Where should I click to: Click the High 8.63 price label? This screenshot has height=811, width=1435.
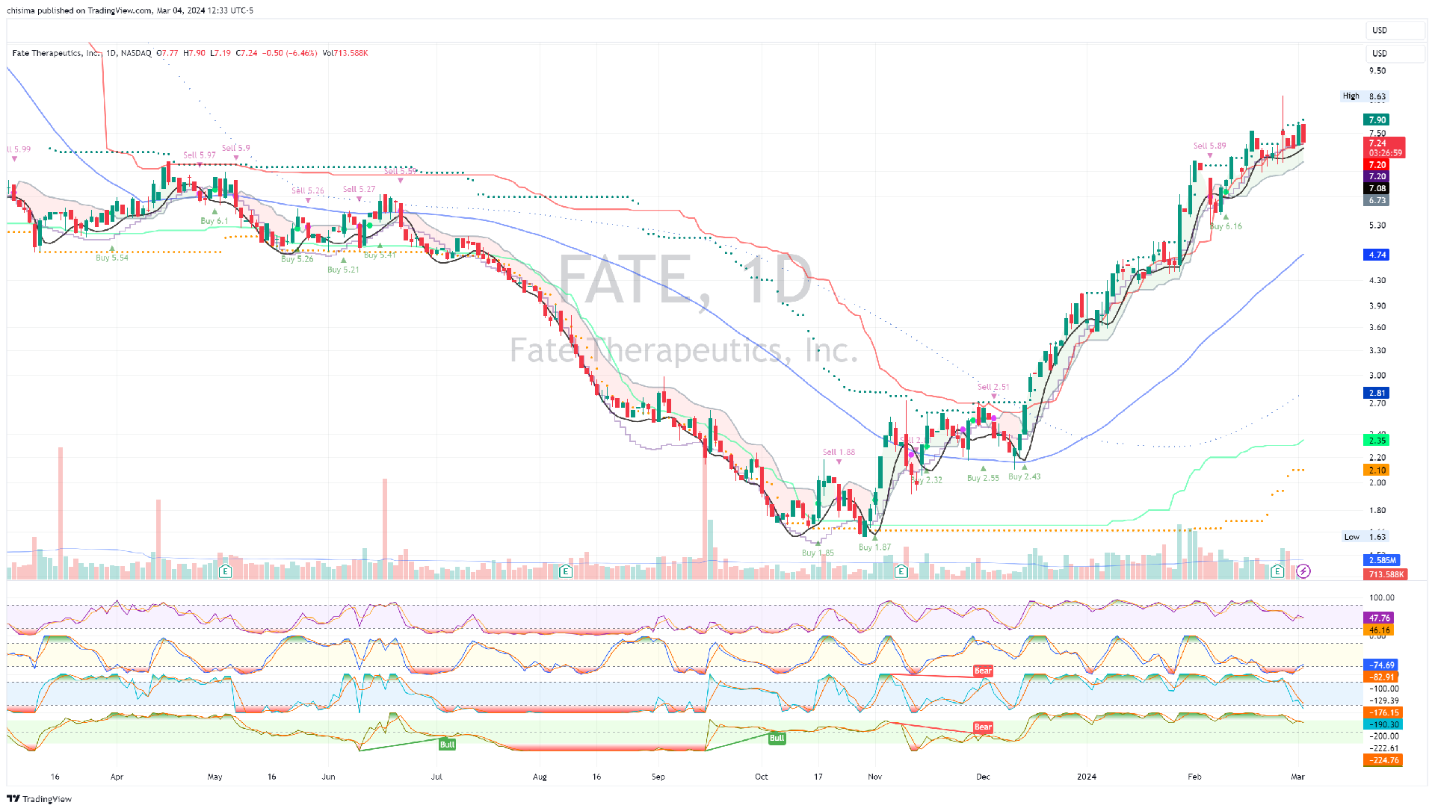[x=1364, y=96]
